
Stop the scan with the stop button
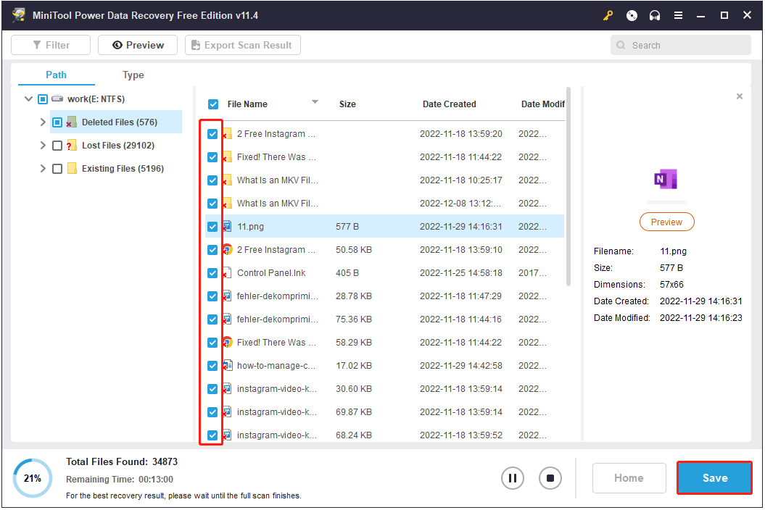click(550, 478)
